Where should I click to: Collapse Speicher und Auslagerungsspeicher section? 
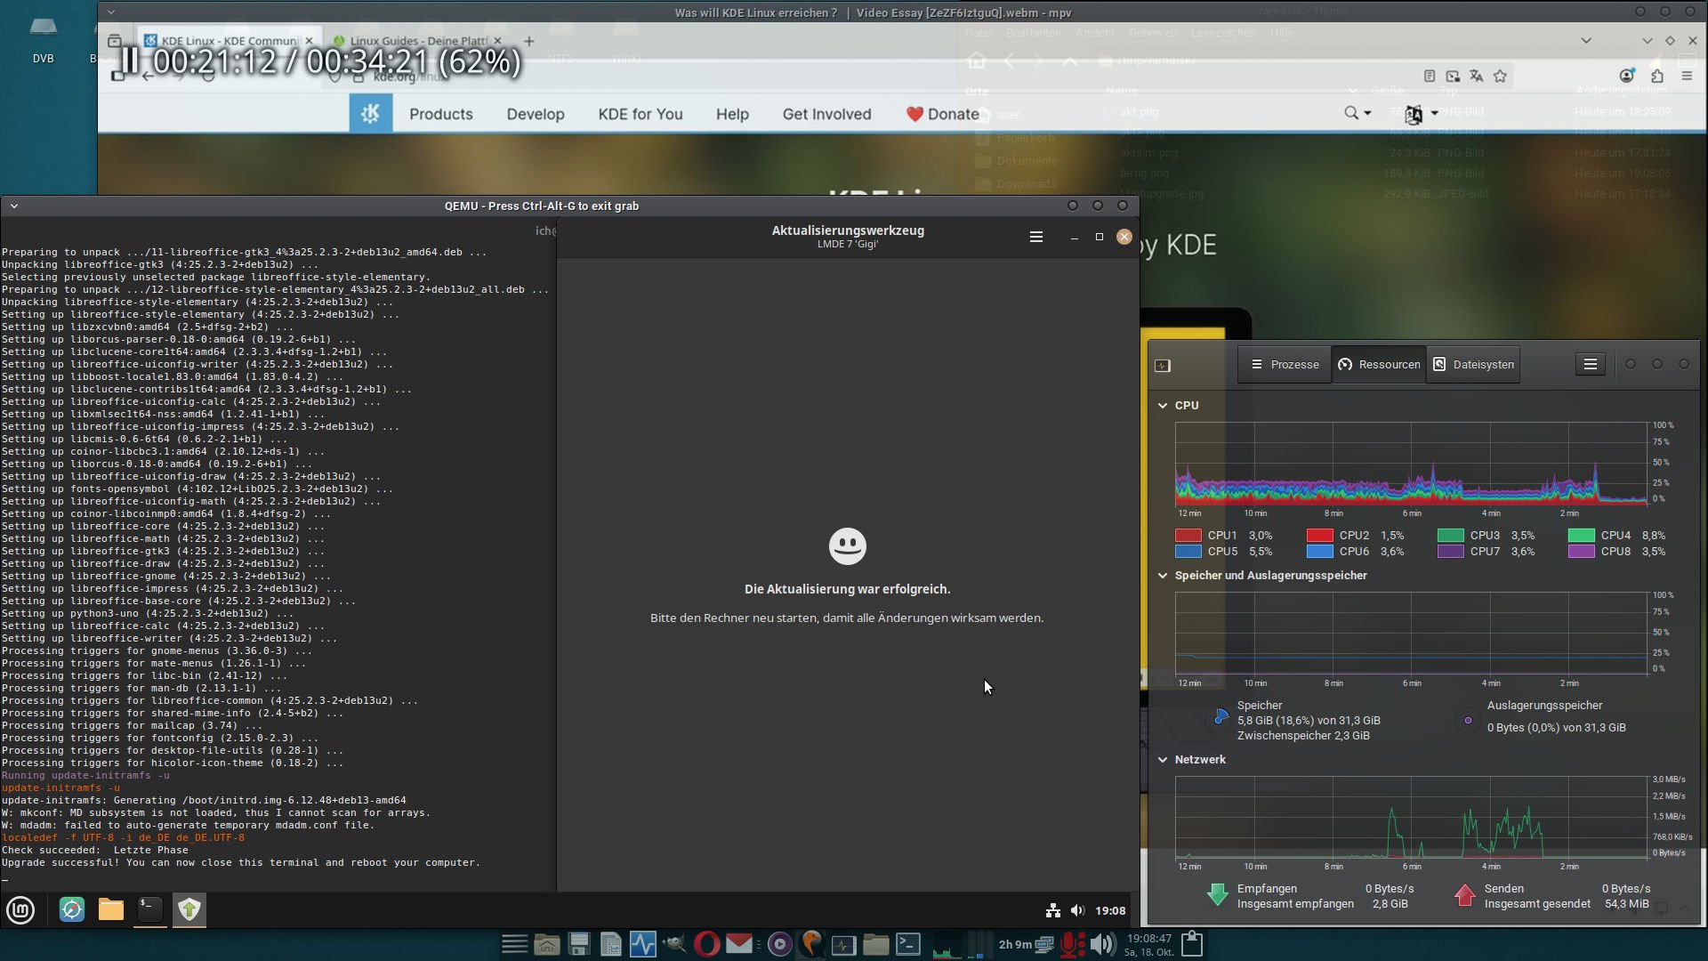click(x=1163, y=576)
